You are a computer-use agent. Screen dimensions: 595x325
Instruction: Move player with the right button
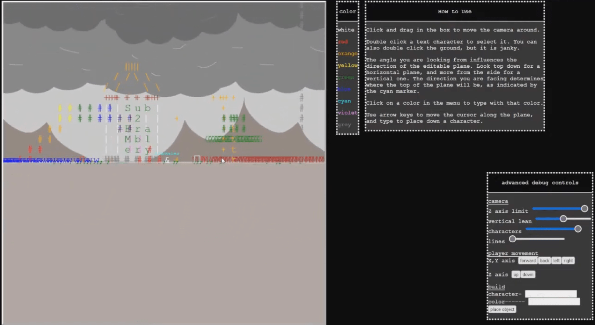point(568,261)
